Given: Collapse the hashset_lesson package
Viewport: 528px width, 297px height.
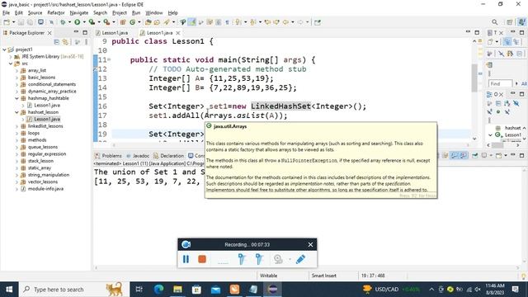Looking at the screenshot, I should (16, 112).
